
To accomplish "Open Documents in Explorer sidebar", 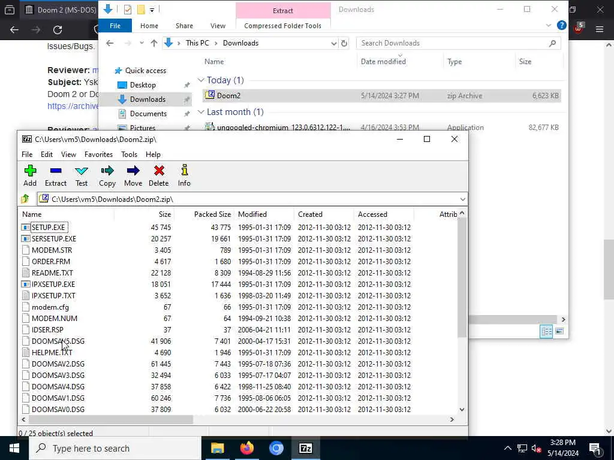I will [148, 114].
